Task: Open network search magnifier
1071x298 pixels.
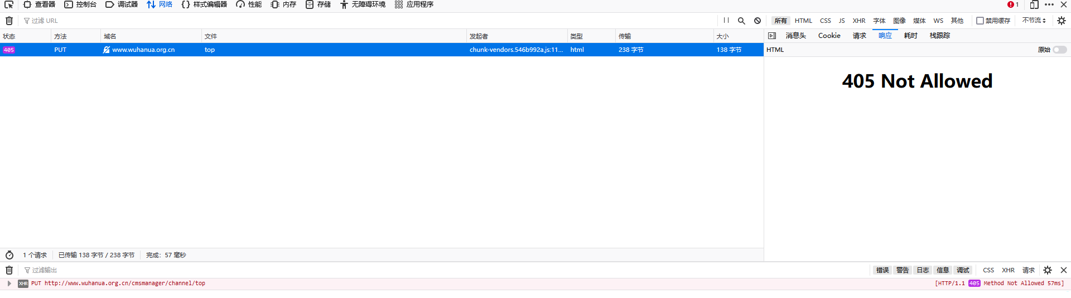Action: click(x=741, y=21)
